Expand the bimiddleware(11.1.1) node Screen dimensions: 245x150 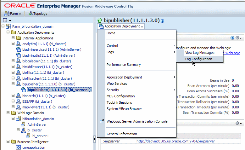[13, 66]
